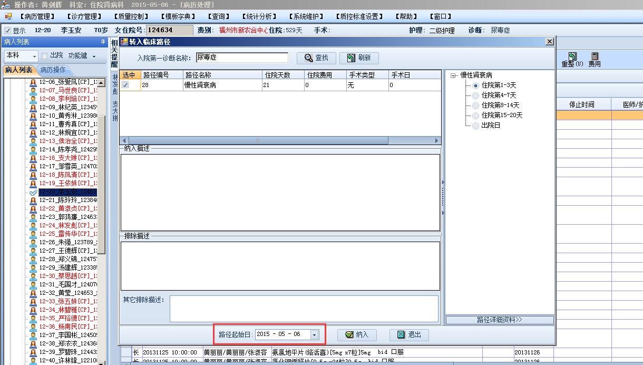Click the 纳入描述 text area
Screen dimensions: 643x365
(x=280, y=193)
